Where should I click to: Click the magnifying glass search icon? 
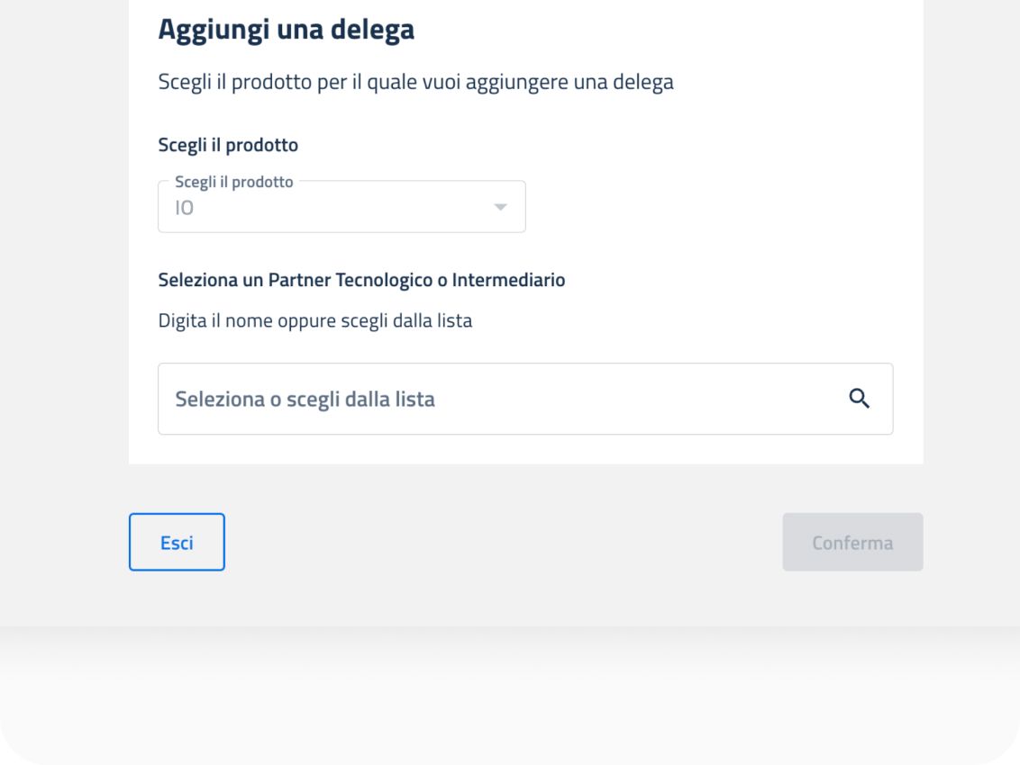click(860, 399)
